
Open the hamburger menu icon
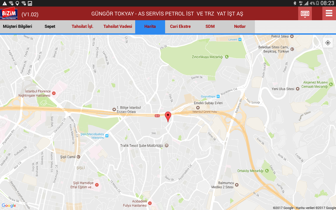point(329,13)
